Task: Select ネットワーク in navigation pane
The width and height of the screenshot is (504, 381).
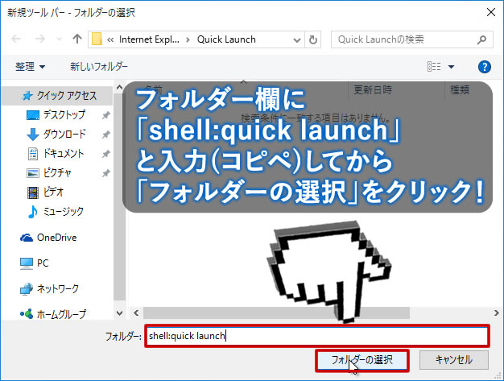Action: coord(49,288)
